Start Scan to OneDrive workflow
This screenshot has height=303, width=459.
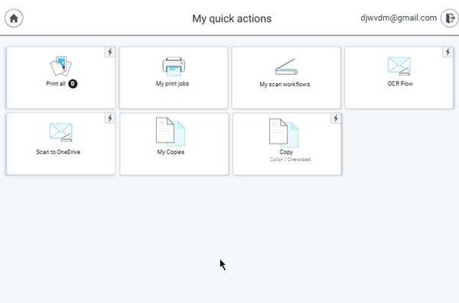point(61,144)
